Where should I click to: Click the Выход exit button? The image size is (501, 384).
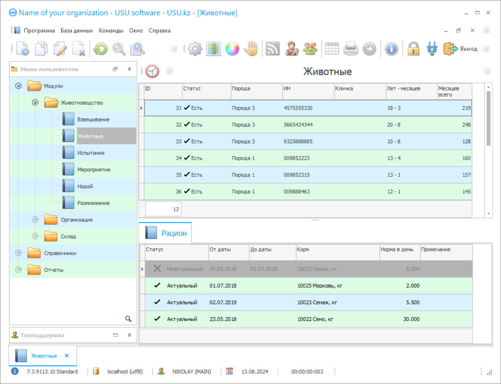[460, 49]
